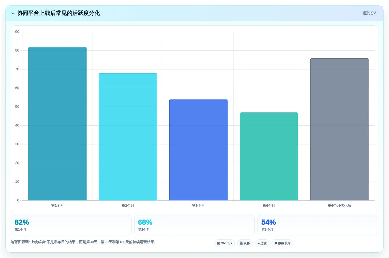Select the 第3个月 blue bar

tap(198, 150)
